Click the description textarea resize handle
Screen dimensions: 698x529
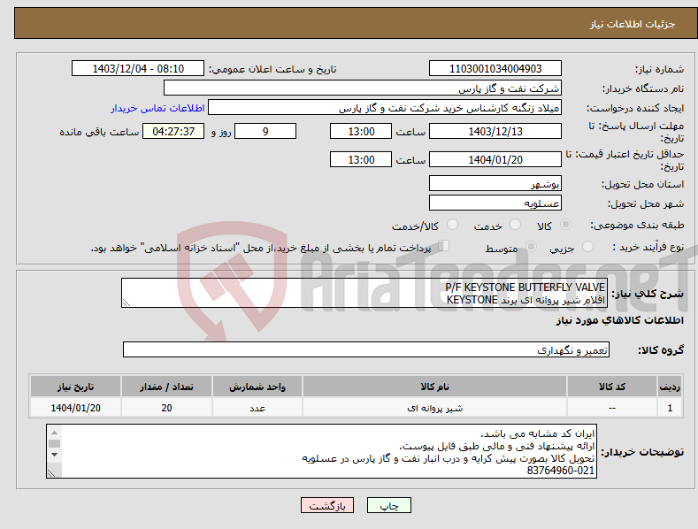[x=127, y=303]
